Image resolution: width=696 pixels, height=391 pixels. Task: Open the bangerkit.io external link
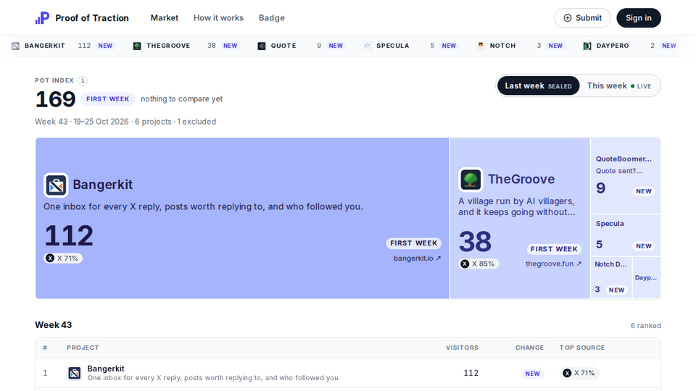tap(417, 258)
